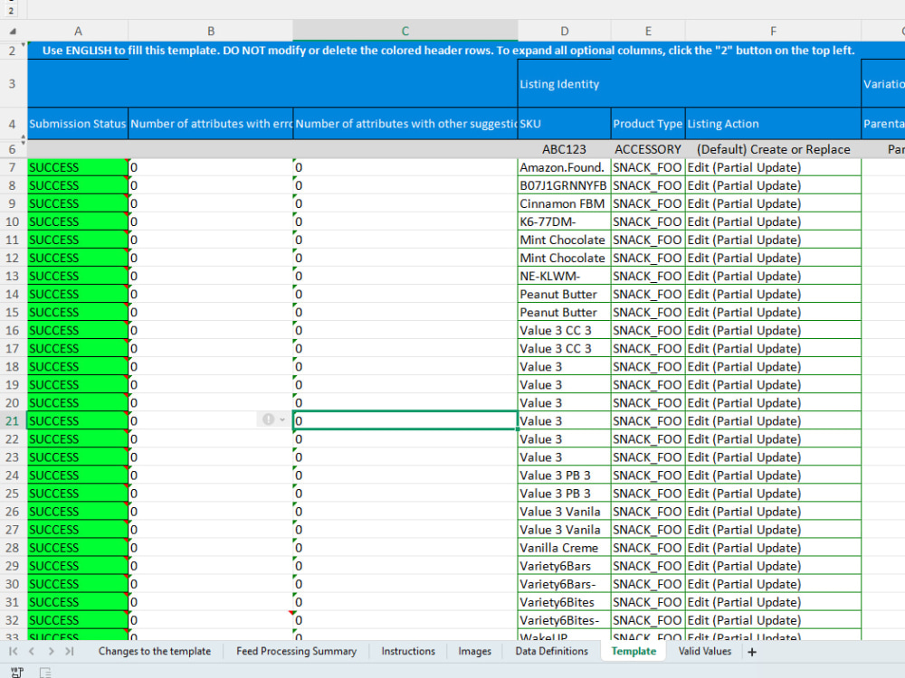Select the SUCCESS cell in row 7
The image size is (905, 678).
point(78,167)
